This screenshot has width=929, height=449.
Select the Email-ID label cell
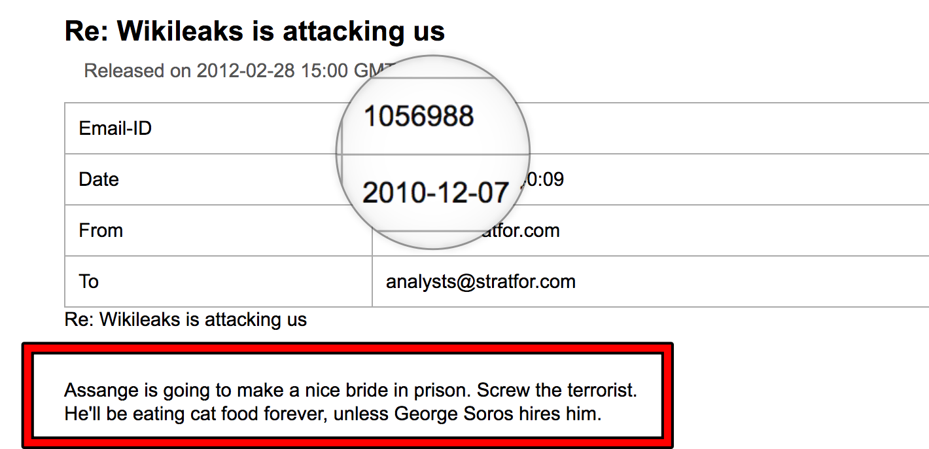(115, 128)
